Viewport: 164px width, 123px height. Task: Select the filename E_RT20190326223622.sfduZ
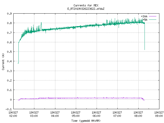pyautogui.click(x=86, y=9)
